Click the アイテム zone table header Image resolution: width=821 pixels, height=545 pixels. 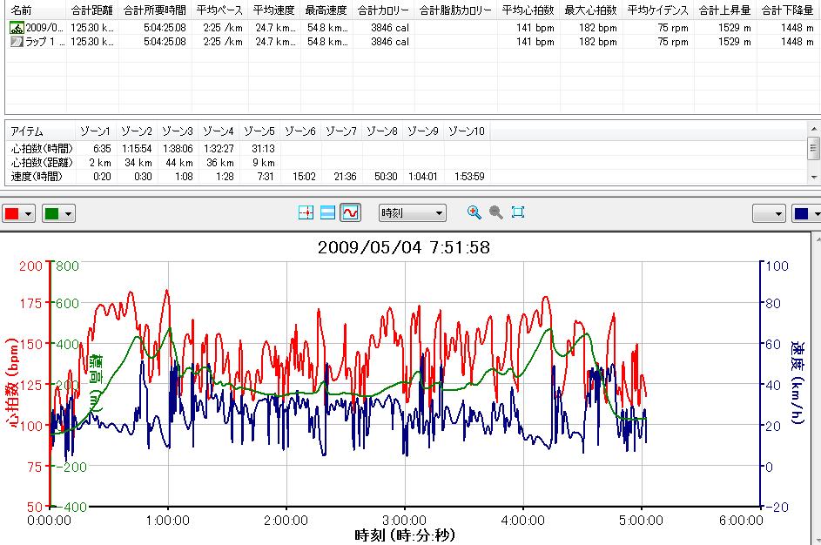[x=26, y=131]
